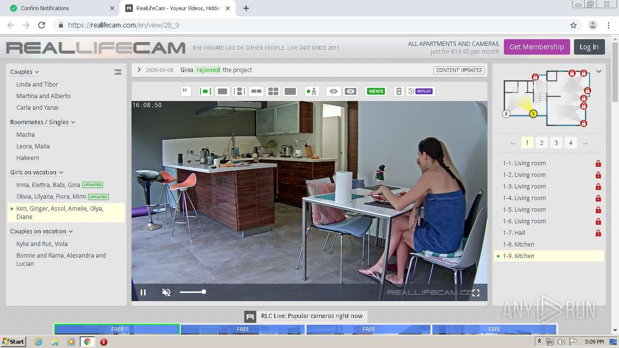
Task: Switch to floor page 4
Action: pyautogui.click(x=571, y=143)
